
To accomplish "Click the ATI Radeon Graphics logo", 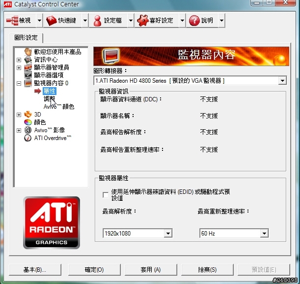I will click(52, 223).
